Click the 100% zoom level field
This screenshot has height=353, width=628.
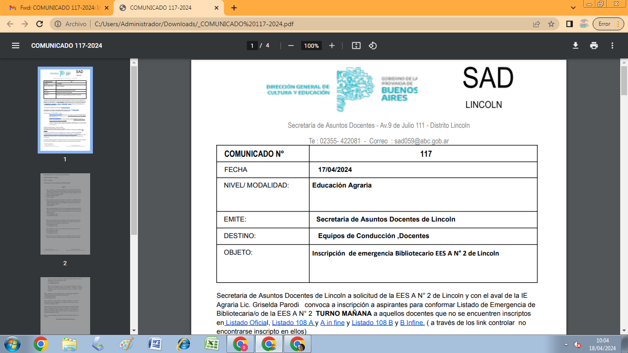pos(311,46)
